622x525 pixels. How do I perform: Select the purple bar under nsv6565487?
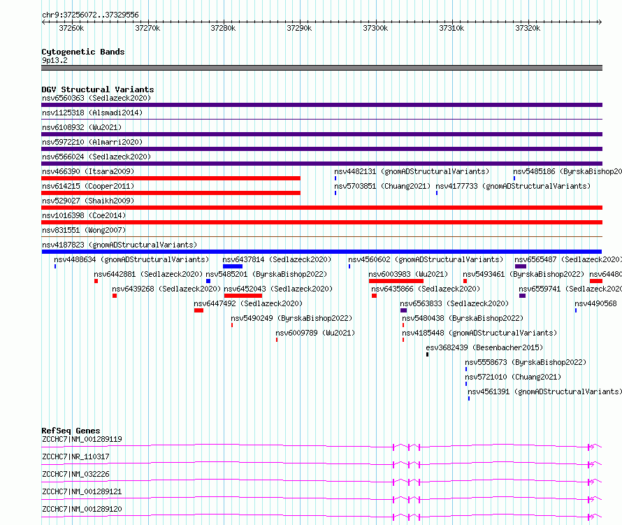(x=521, y=266)
